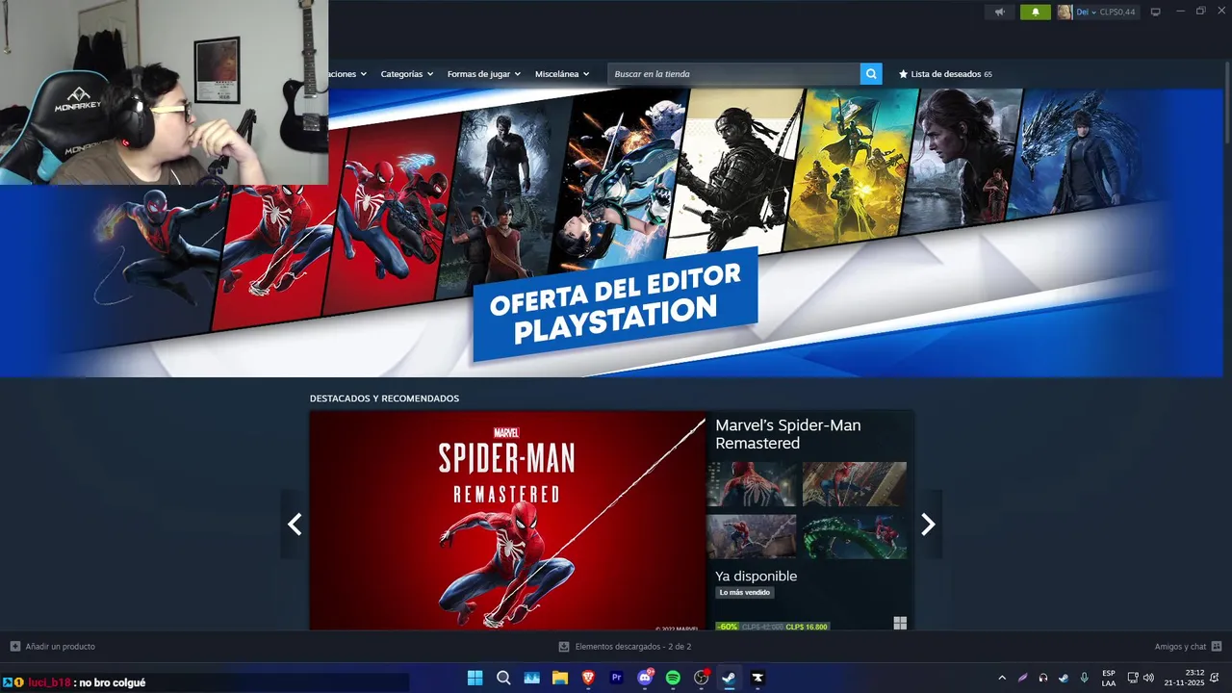Image resolution: width=1232 pixels, height=693 pixels.
Task: Open the Oferta del Editor PlayStation banner
Action: click(616, 232)
